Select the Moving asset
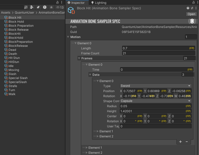 14,70
